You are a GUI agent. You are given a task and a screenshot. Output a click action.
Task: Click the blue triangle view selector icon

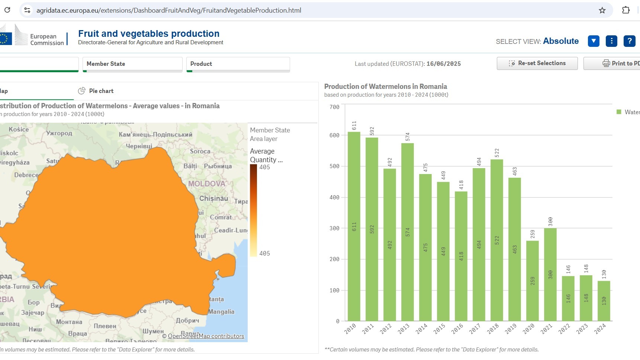[x=594, y=41]
